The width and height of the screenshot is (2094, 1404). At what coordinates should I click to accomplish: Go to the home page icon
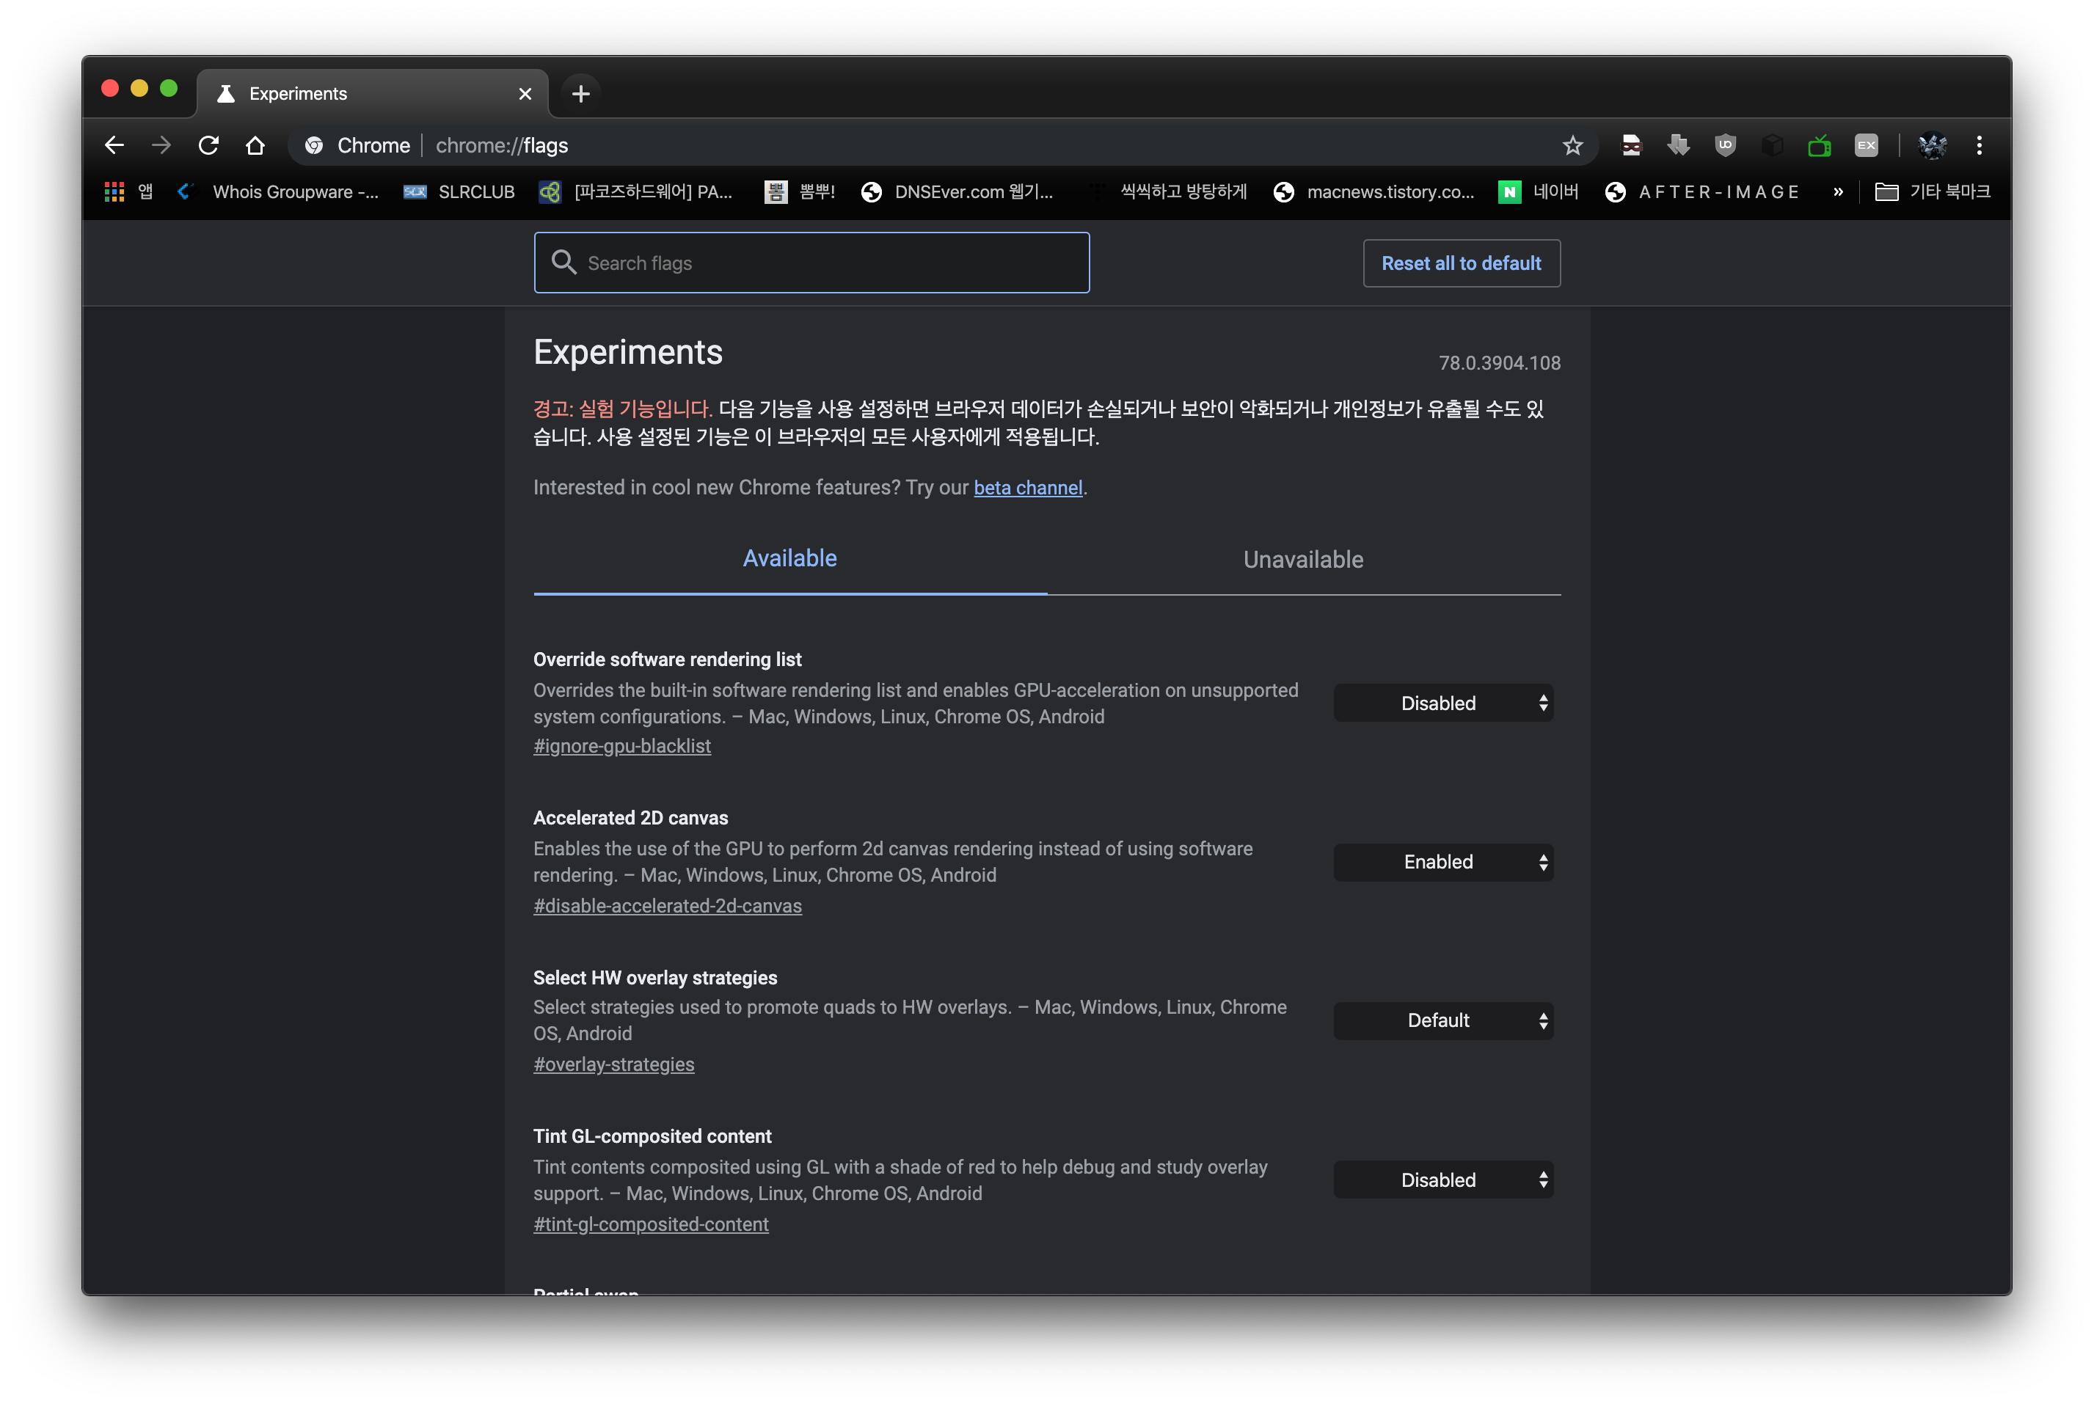click(x=255, y=145)
